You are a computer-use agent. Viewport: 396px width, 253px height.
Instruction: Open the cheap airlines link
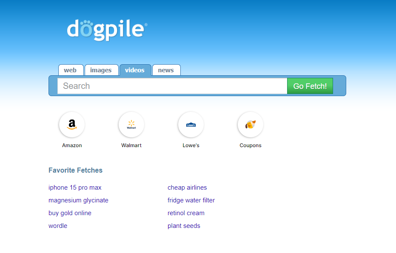coord(187,188)
